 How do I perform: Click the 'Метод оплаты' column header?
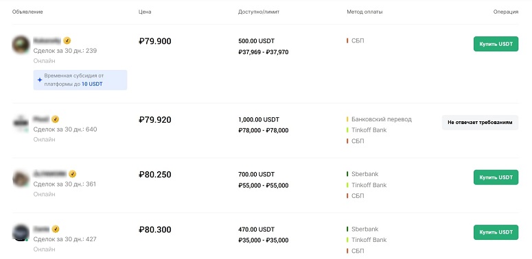[365, 12]
